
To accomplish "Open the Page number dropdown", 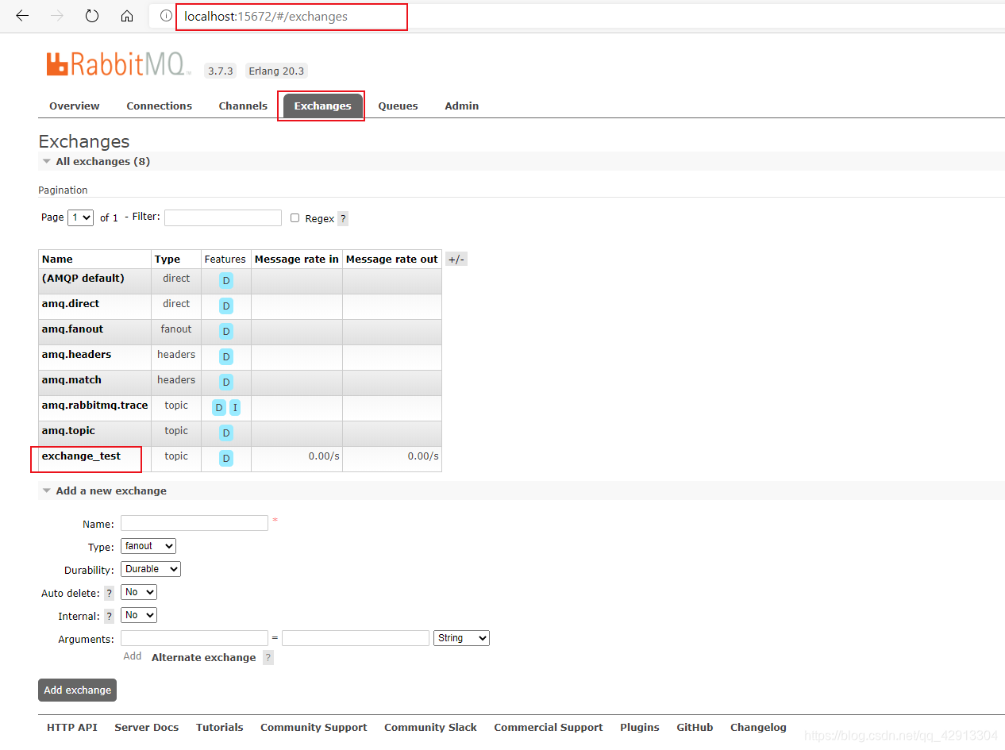I will (80, 217).
